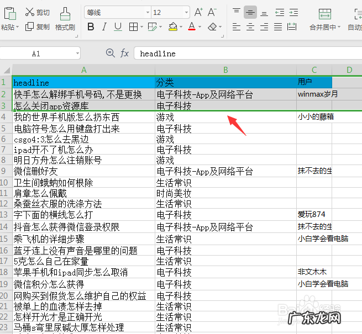Click the eraser clear-format icon
This screenshot has height=334, width=362.
212,26
